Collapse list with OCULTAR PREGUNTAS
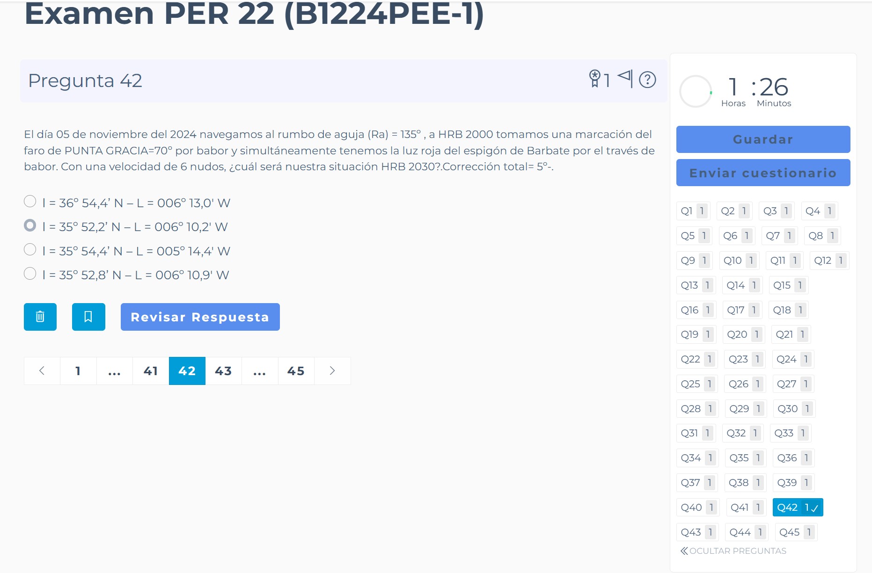Image resolution: width=872 pixels, height=573 pixels. tap(733, 551)
